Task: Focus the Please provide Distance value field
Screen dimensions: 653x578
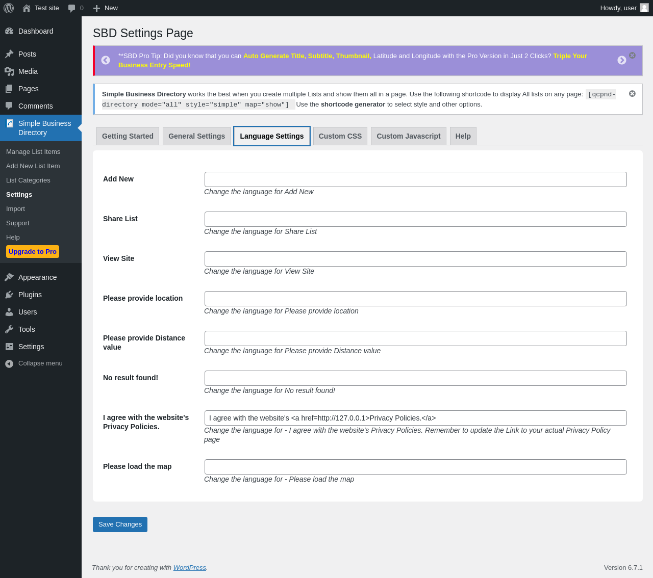Action: 416,338
